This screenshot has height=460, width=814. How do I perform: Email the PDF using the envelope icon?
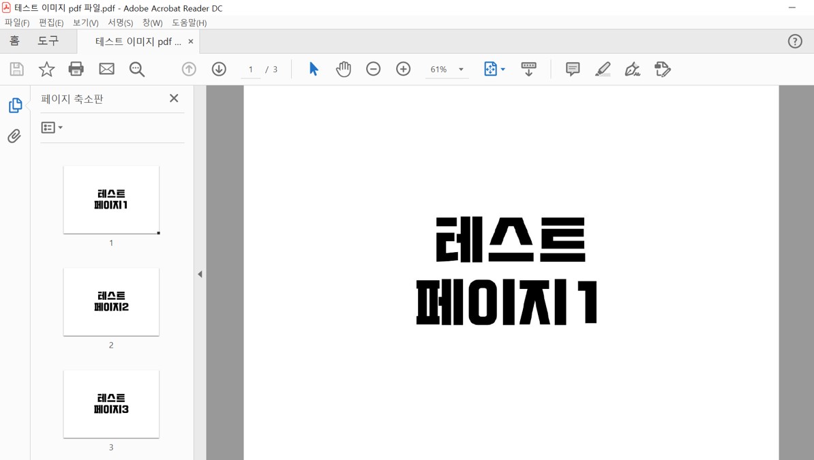pyautogui.click(x=106, y=69)
